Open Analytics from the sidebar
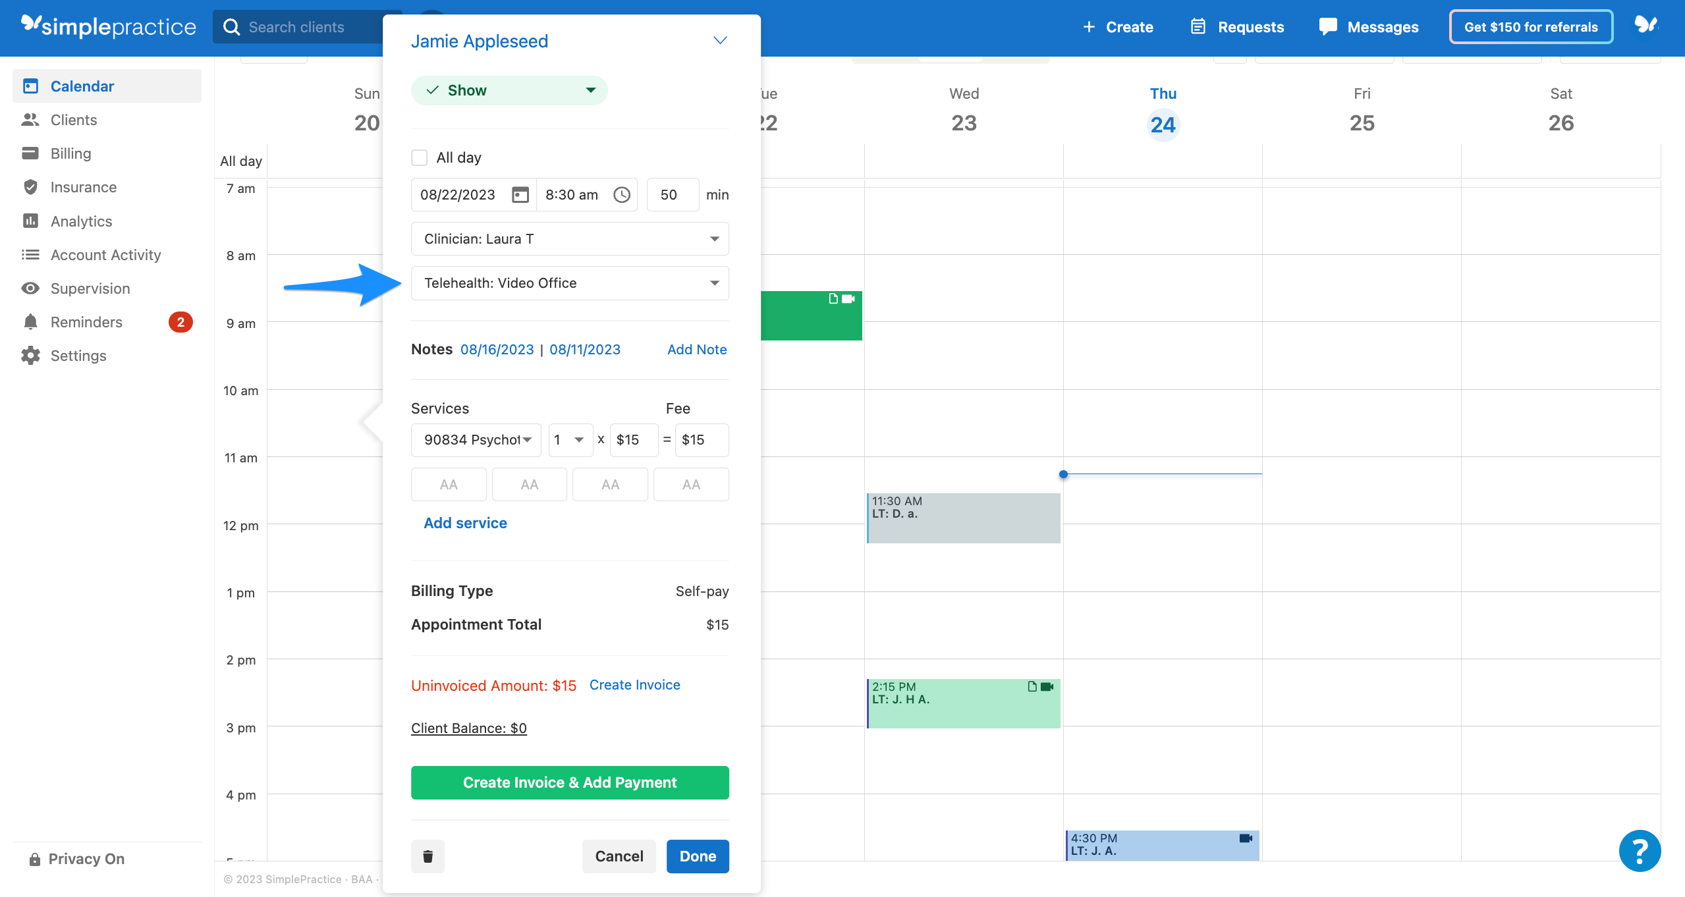 pyautogui.click(x=81, y=221)
